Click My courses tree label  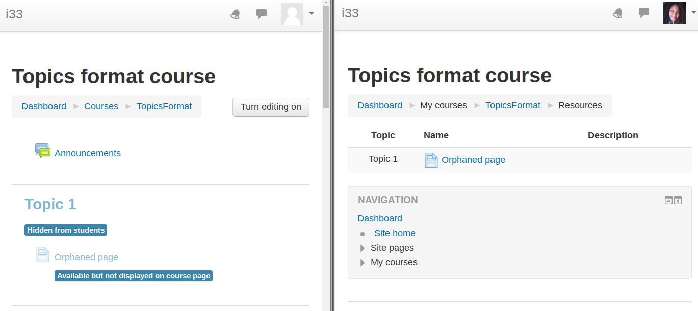click(x=394, y=262)
